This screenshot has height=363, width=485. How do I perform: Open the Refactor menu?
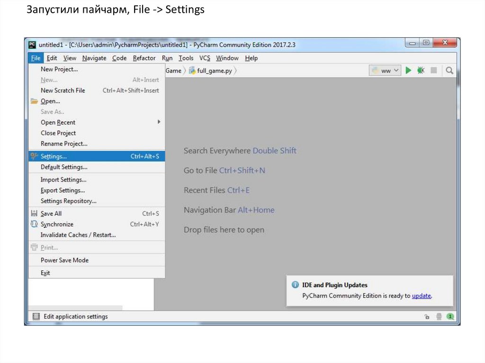coord(144,58)
